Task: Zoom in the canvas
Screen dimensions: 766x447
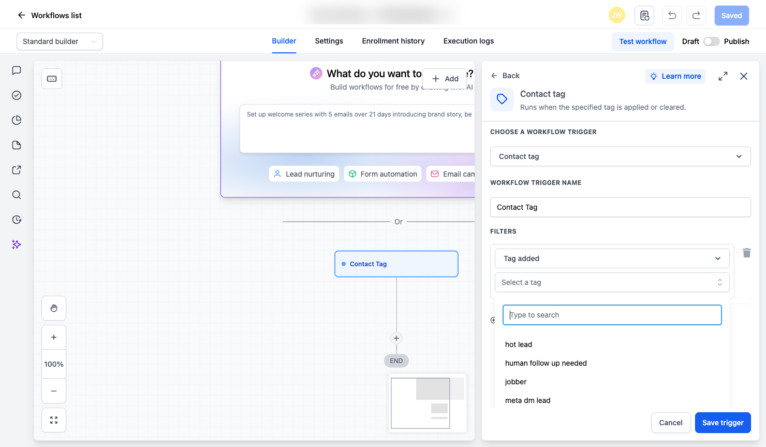Action: pos(54,337)
